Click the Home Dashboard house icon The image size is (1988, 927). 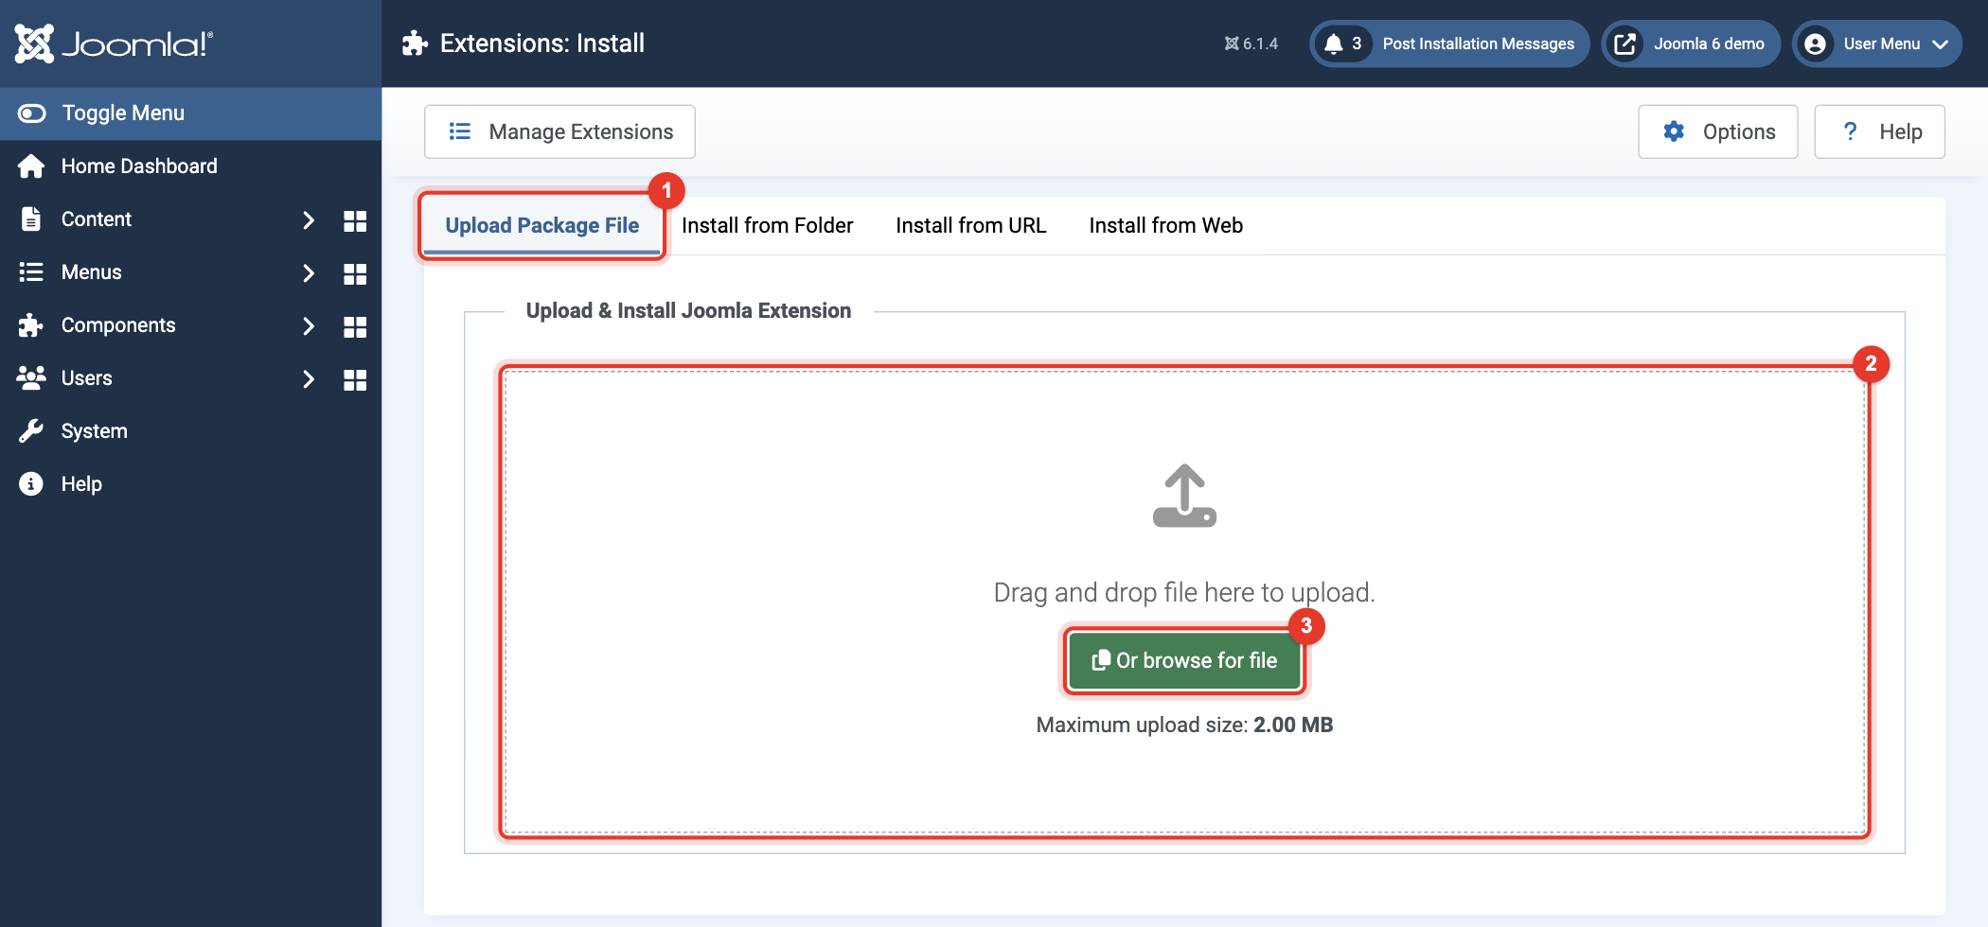click(x=31, y=166)
